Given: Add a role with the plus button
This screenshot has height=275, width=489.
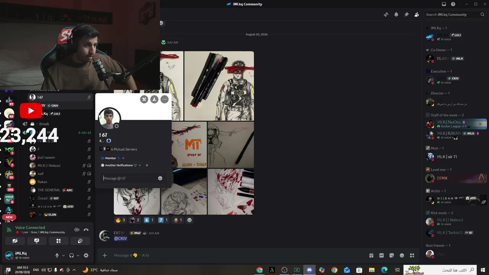Looking at the screenshot, I should coord(147,165).
